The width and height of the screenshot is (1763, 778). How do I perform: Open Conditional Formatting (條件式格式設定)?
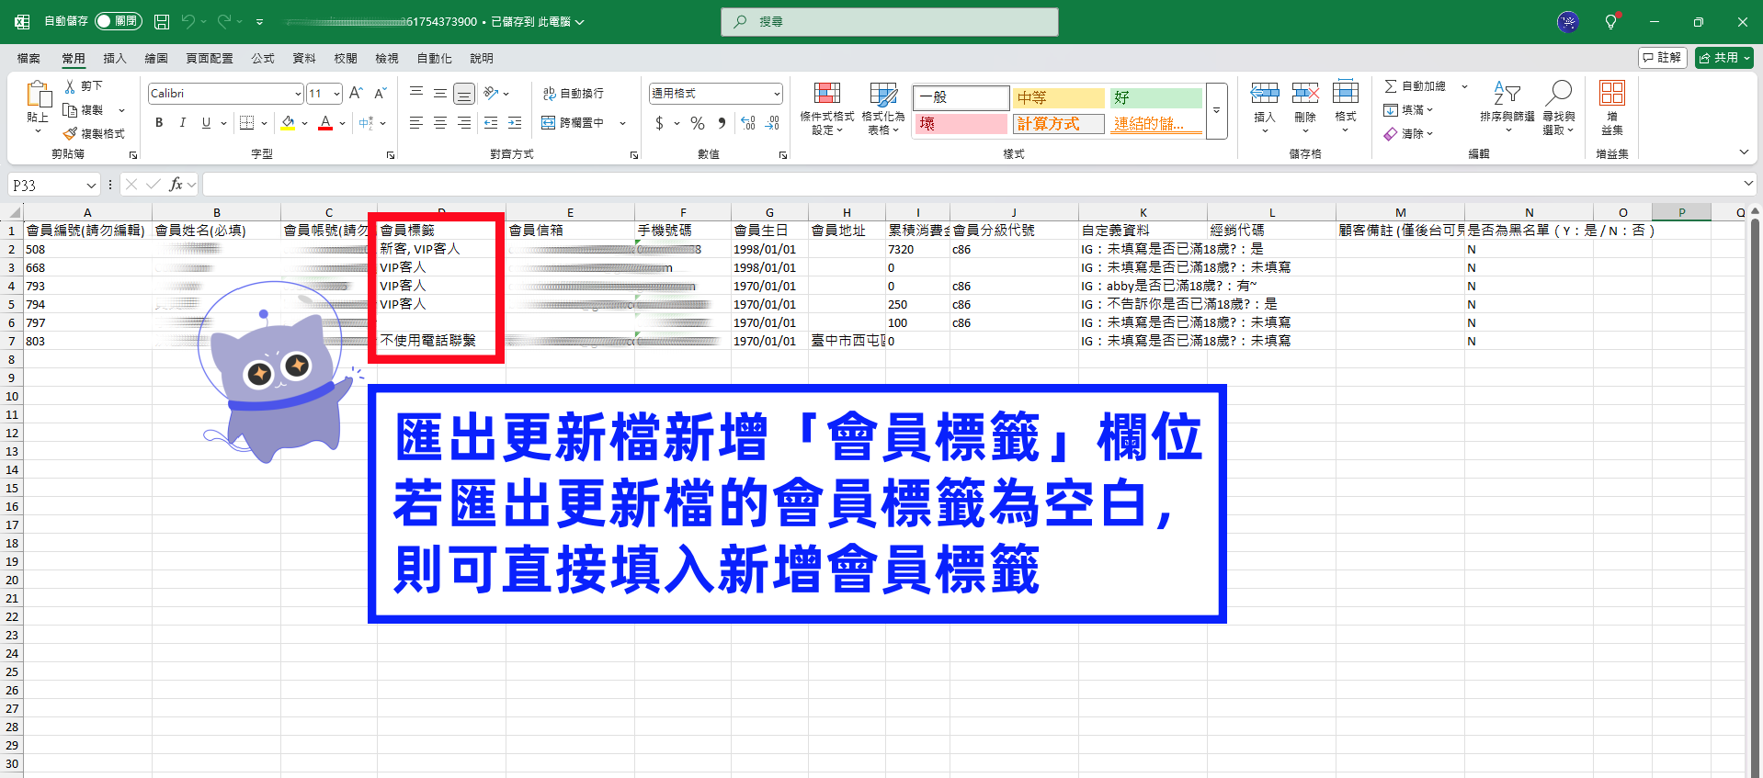click(827, 108)
